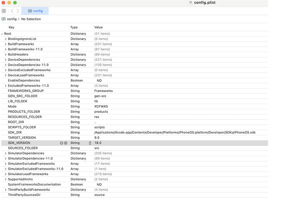Click the Key column header

click(11, 27)
